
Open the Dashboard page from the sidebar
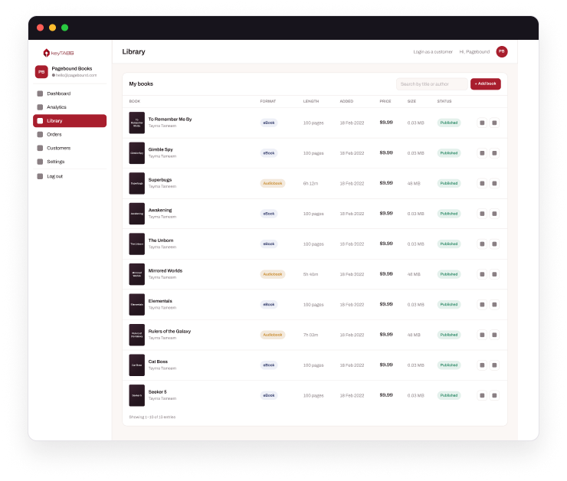[x=70, y=93]
